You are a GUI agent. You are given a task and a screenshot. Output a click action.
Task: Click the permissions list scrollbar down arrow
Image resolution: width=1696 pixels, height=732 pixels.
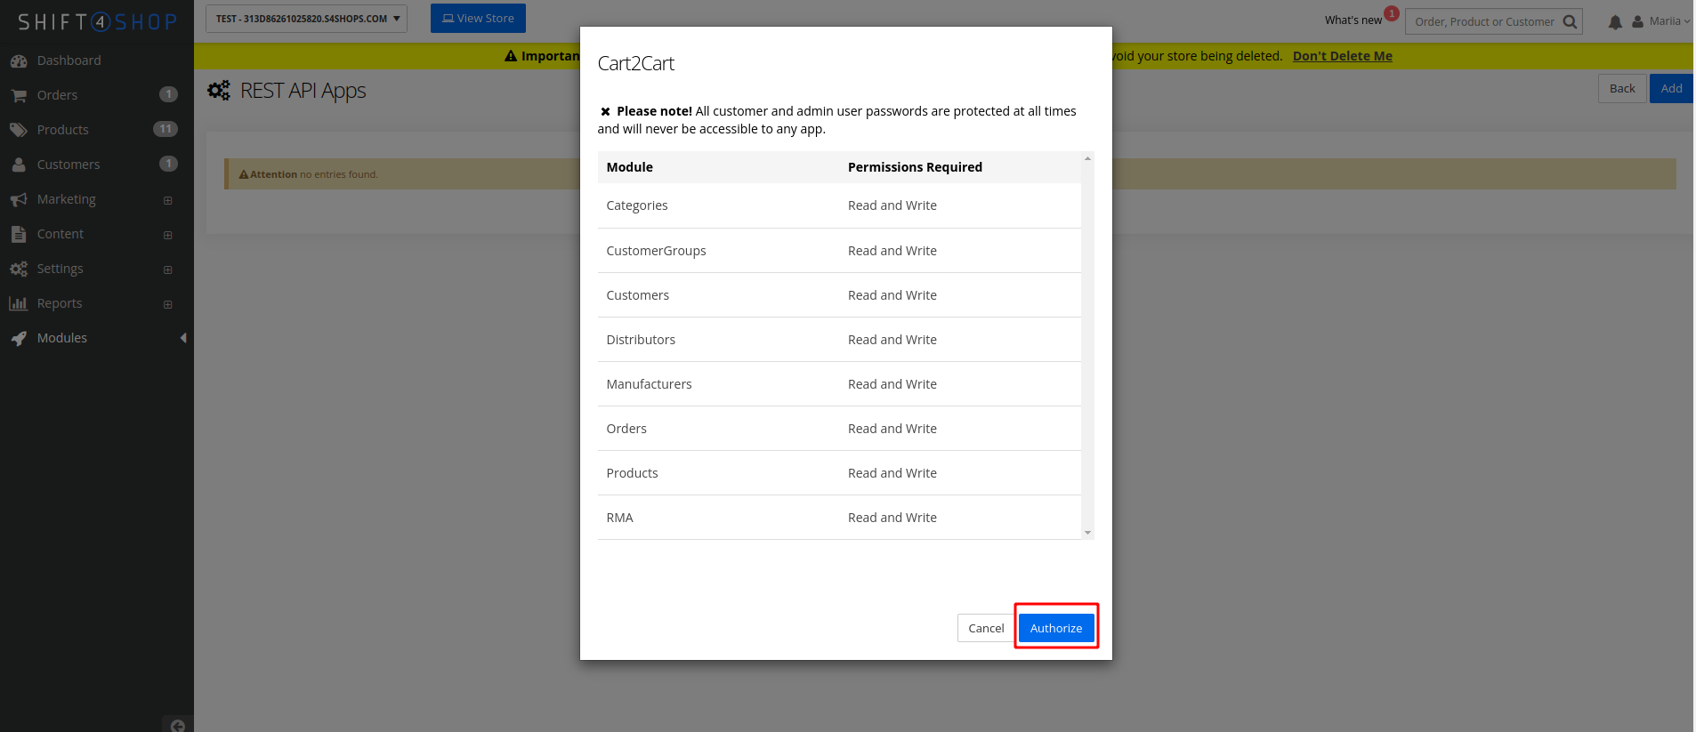1087,533
